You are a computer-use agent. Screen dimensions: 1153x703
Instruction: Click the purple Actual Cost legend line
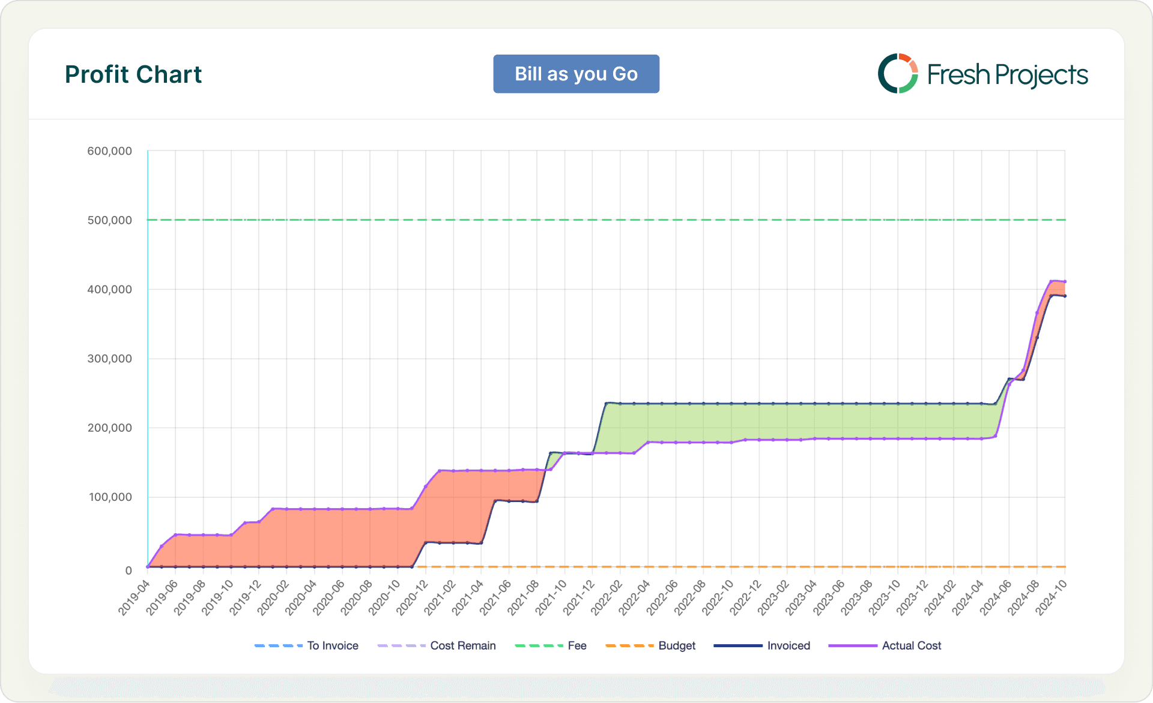[x=852, y=645]
